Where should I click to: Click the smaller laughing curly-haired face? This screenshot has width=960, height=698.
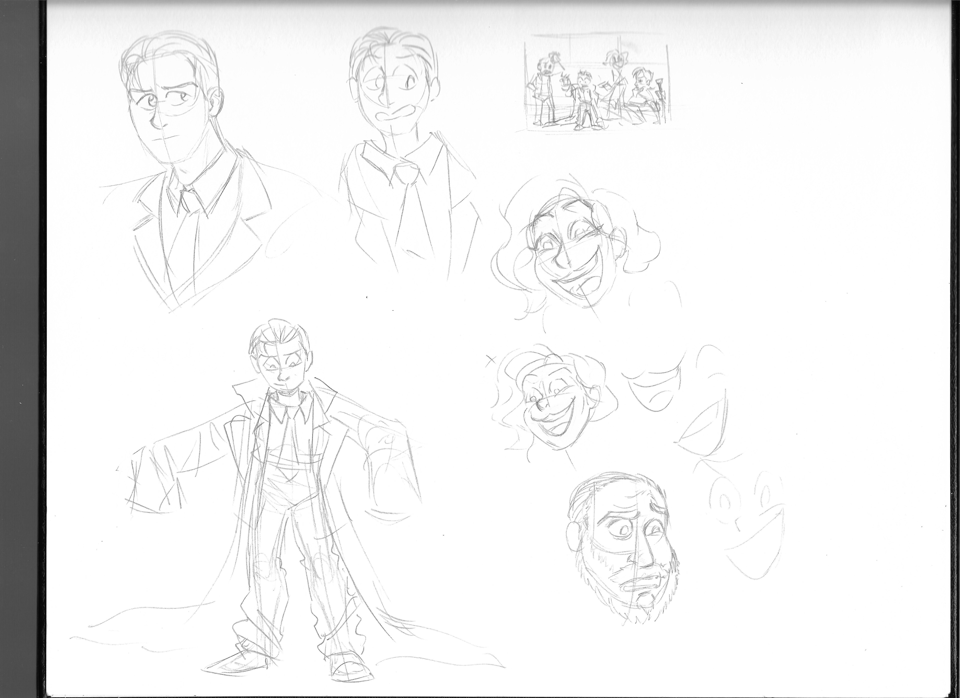[550, 404]
